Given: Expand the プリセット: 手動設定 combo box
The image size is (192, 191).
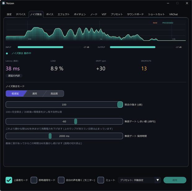Looking at the screenshot, I should click(x=139, y=180).
